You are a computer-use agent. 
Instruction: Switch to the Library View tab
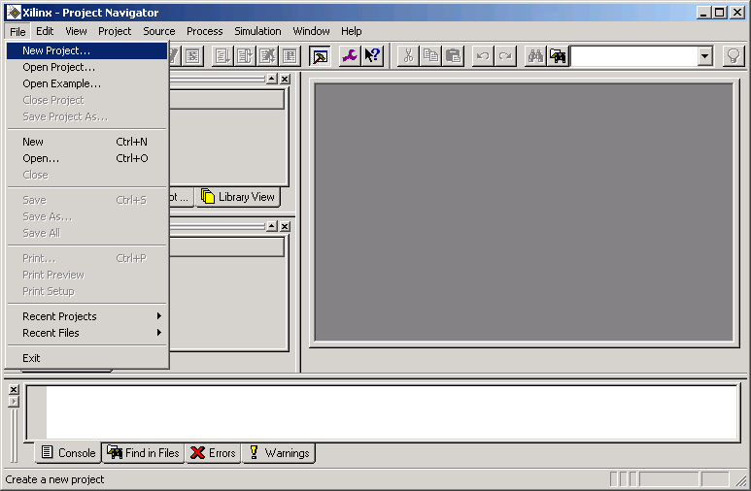click(238, 197)
